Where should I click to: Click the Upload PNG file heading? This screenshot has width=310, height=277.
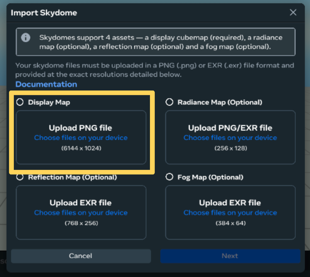pyautogui.click(x=80, y=128)
